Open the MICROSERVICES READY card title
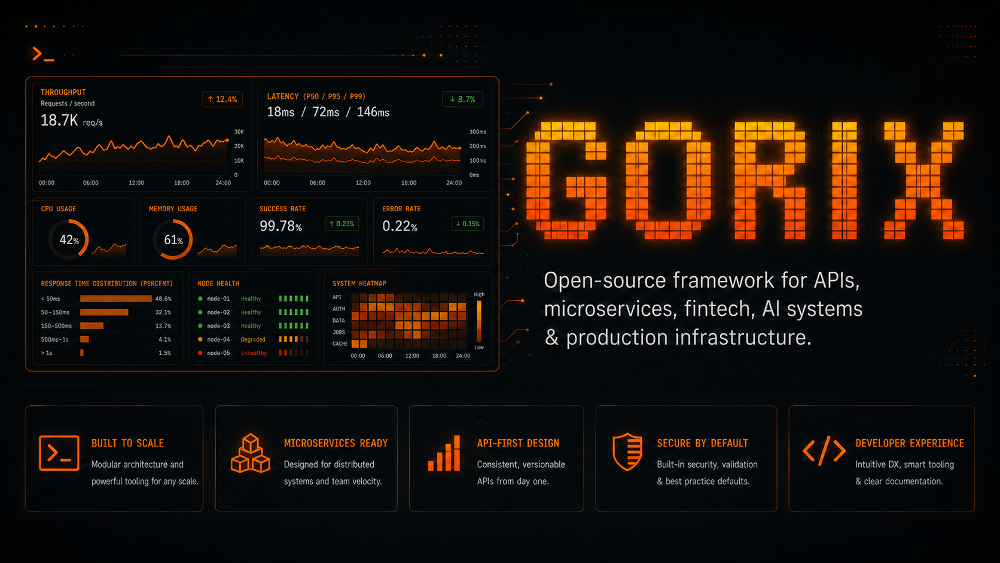Screen dimensions: 1000x563 (336, 443)
